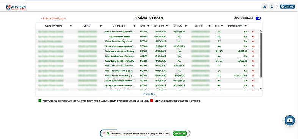Viewport: 298px width, 139px height.
Task: View Adjournment Granted order via eye icon
Action: tap(253, 37)
